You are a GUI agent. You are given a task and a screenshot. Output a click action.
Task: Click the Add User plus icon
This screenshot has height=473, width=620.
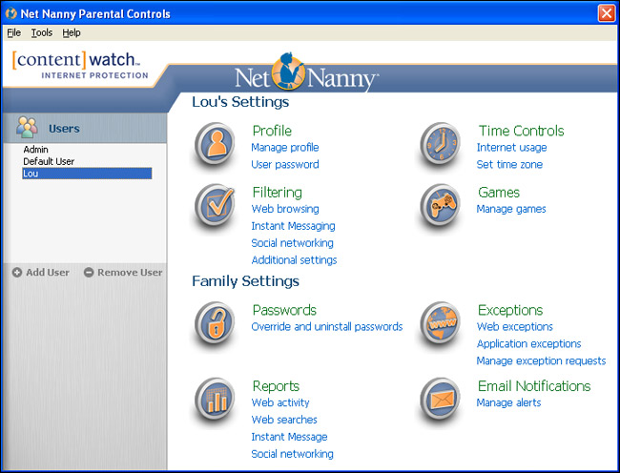17,273
